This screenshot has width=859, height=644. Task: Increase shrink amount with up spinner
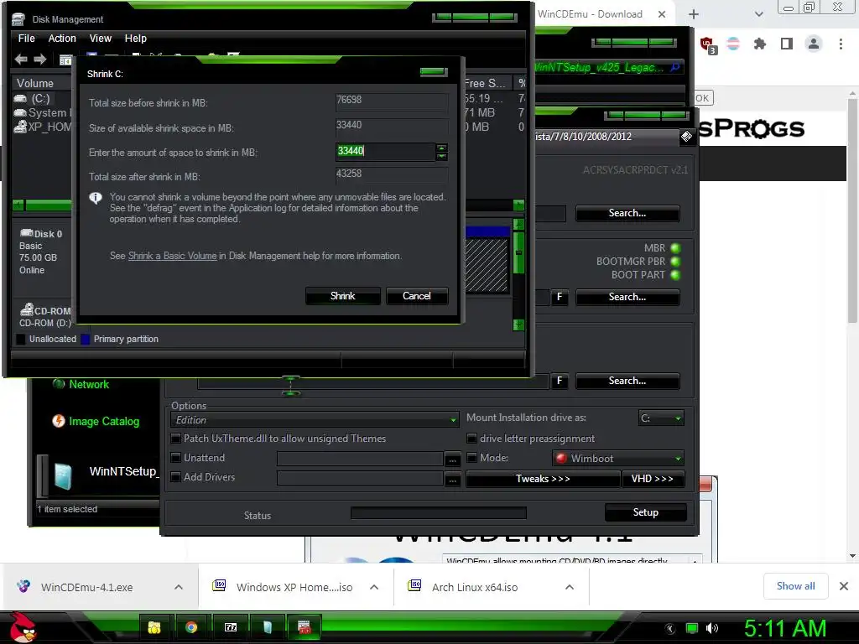point(441,147)
